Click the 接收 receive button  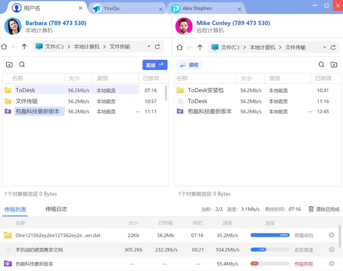[x=189, y=65]
